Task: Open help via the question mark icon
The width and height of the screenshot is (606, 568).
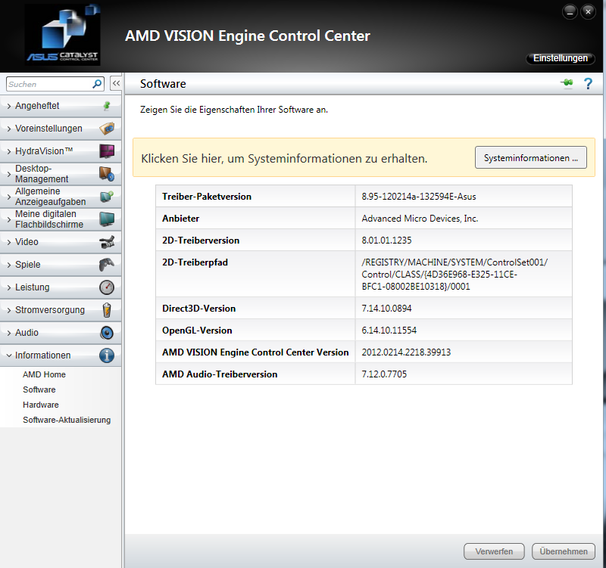Action: point(588,83)
